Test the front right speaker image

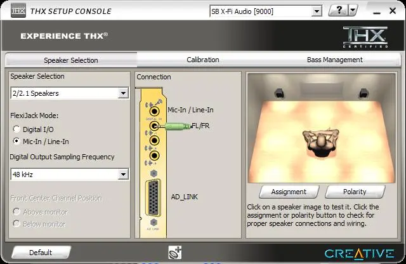tap(363, 93)
